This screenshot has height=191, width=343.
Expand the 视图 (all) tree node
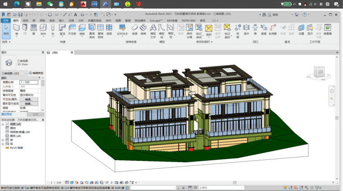tap(3, 124)
